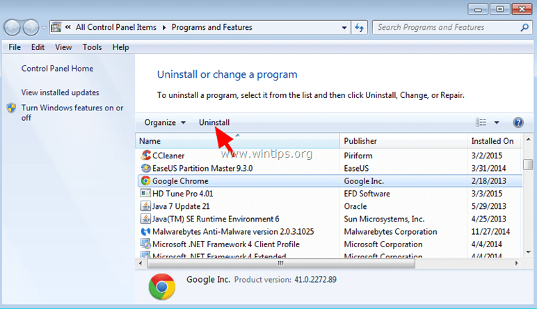The width and height of the screenshot is (537, 309).
Task: Expand the Organize dropdown
Action: pyautogui.click(x=165, y=122)
